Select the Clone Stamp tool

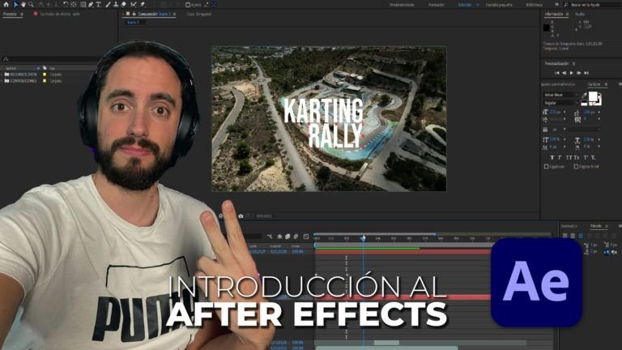click(x=116, y=4)
